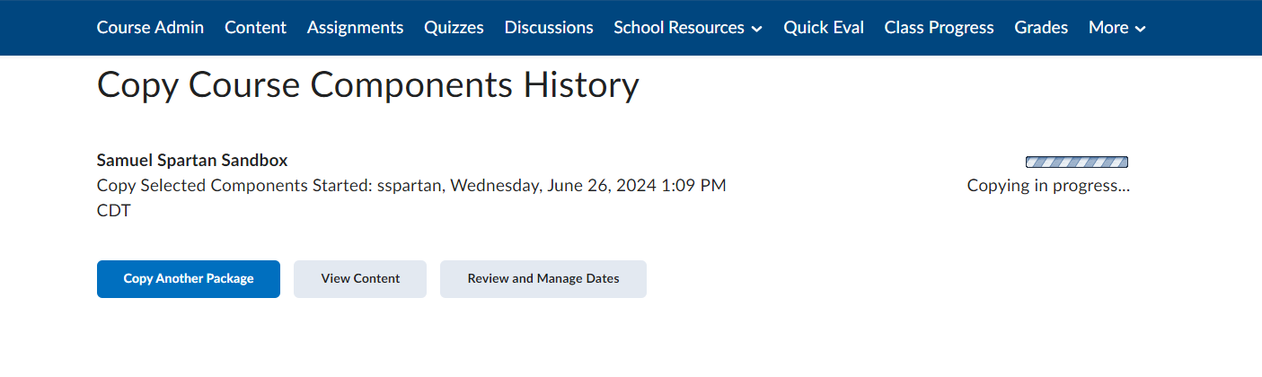Click the Samuel Spartan Sandbox course name

(x=192, y=161)
